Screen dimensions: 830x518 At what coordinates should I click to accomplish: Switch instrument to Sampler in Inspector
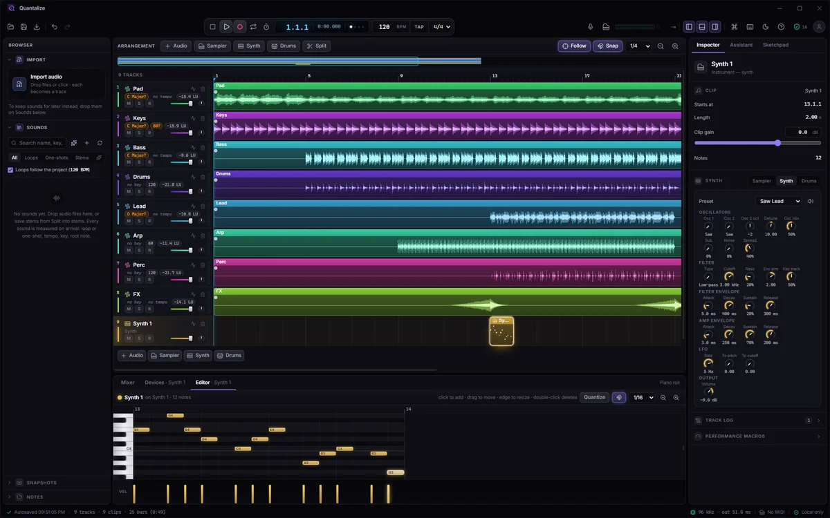point(762,181)
